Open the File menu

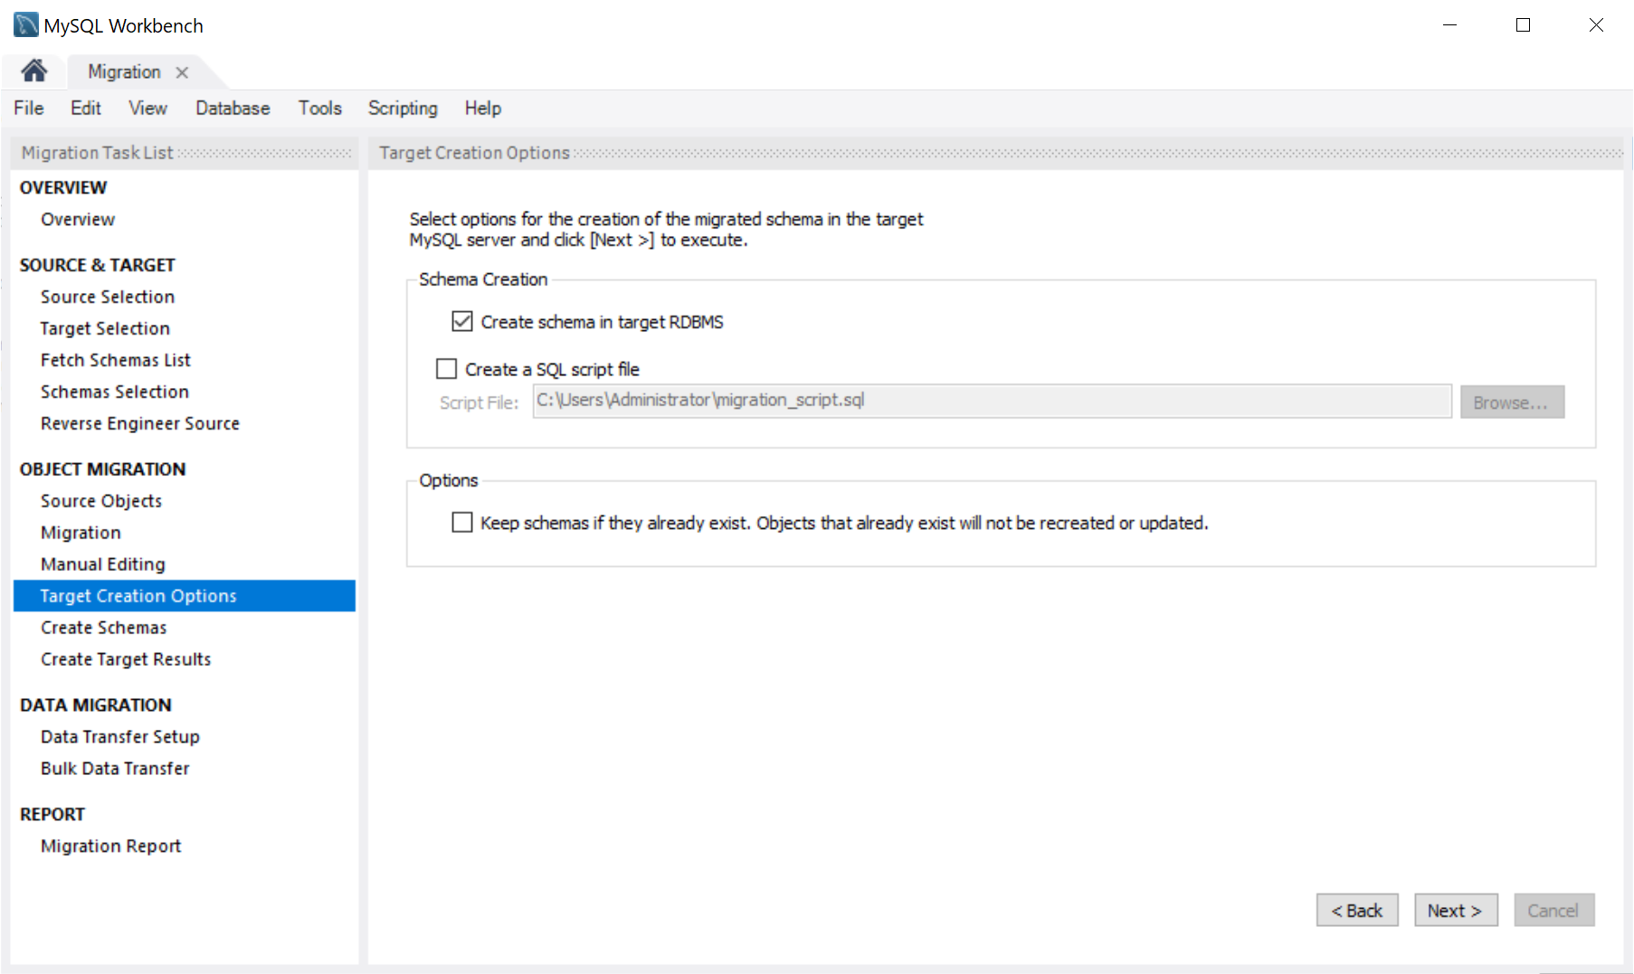(x=28, y=109)
